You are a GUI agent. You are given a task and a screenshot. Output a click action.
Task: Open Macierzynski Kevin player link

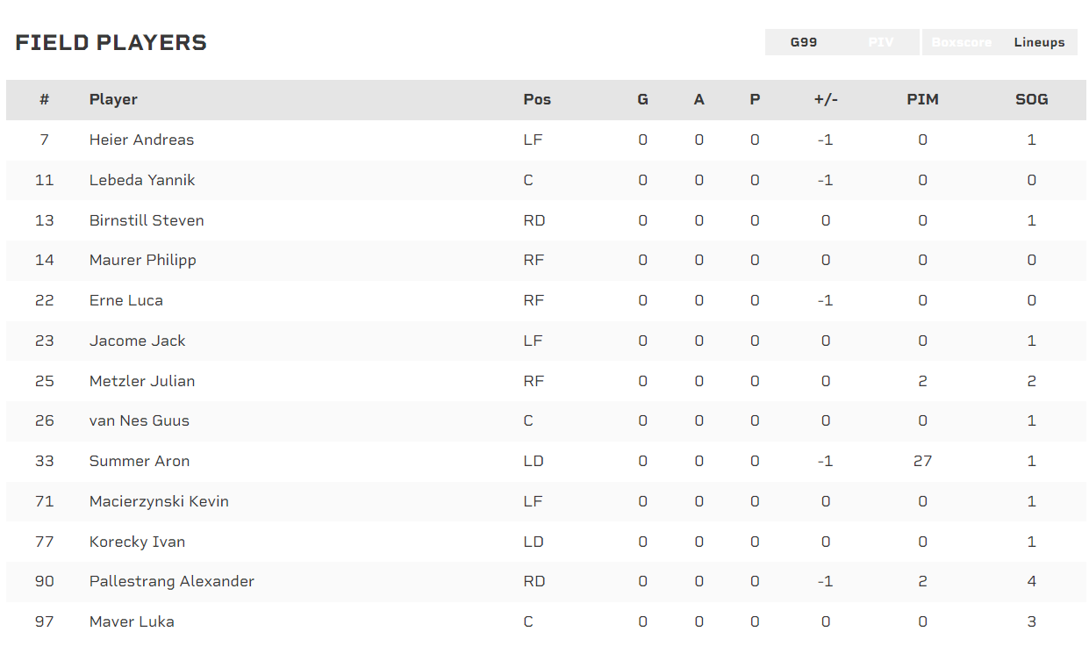tap(159, 501)
